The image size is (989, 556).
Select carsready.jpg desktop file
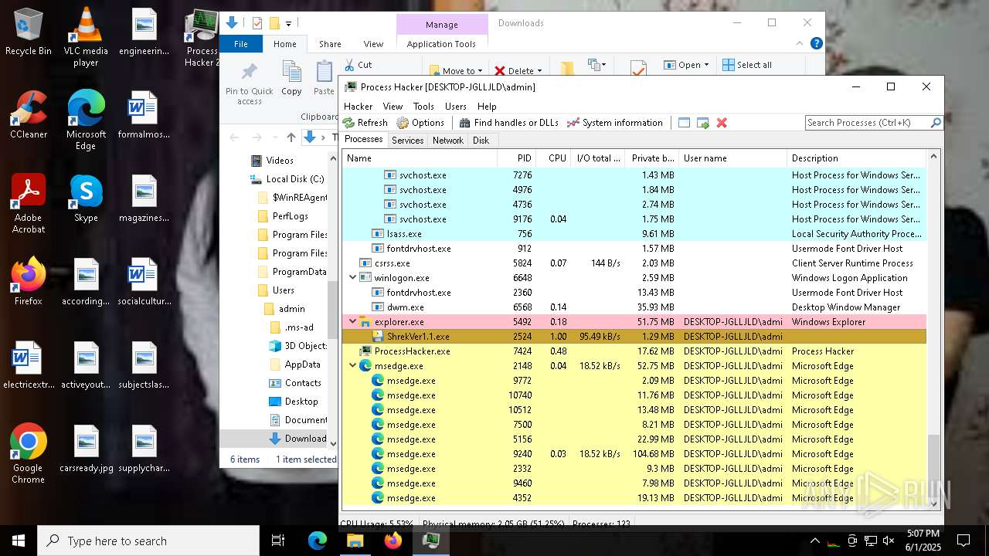pos(86,449)
